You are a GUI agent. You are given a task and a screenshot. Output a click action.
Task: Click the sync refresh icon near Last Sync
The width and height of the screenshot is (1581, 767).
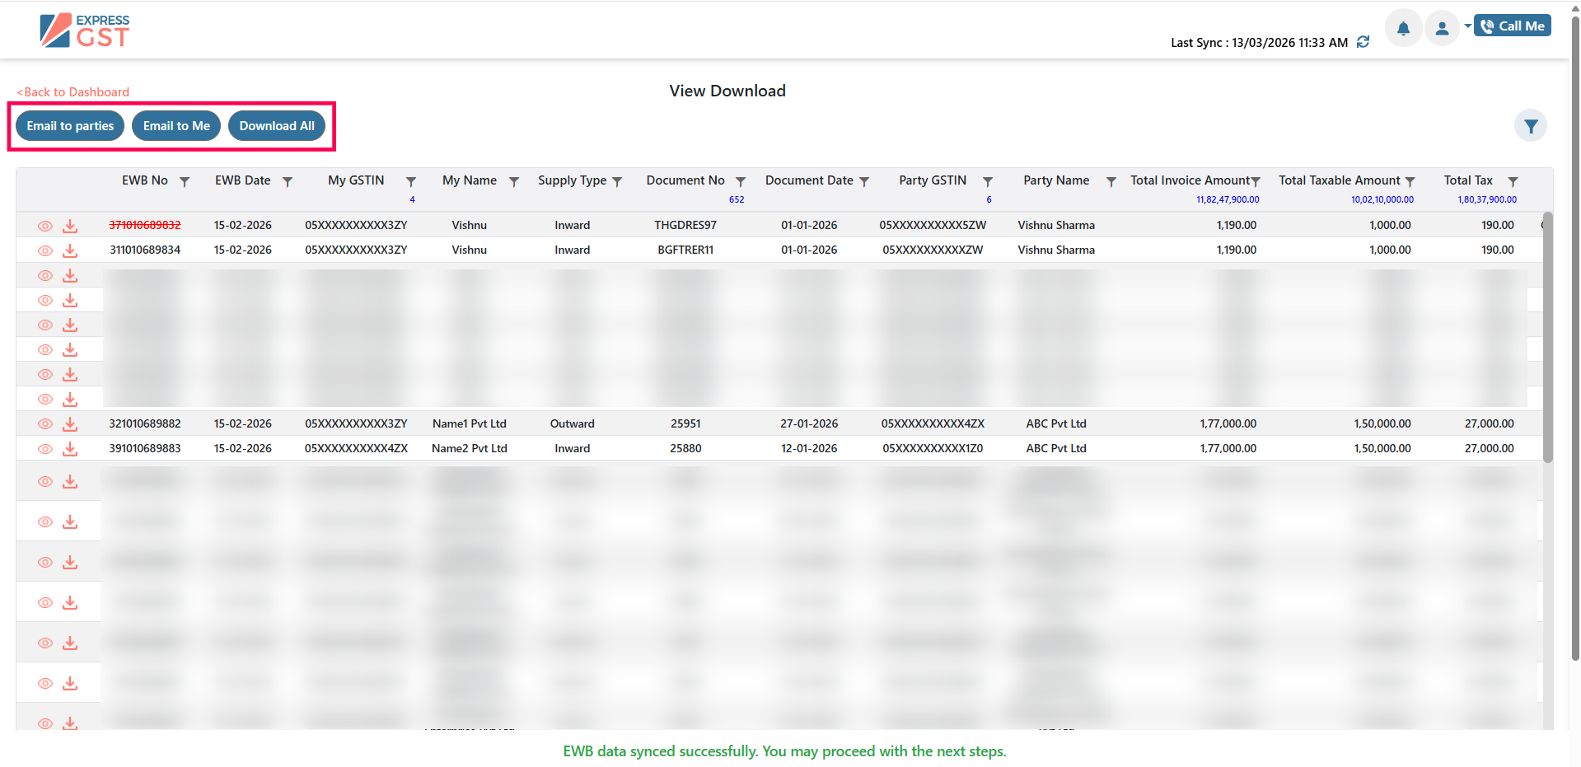pyautogui.click(x=1363, y=42)
